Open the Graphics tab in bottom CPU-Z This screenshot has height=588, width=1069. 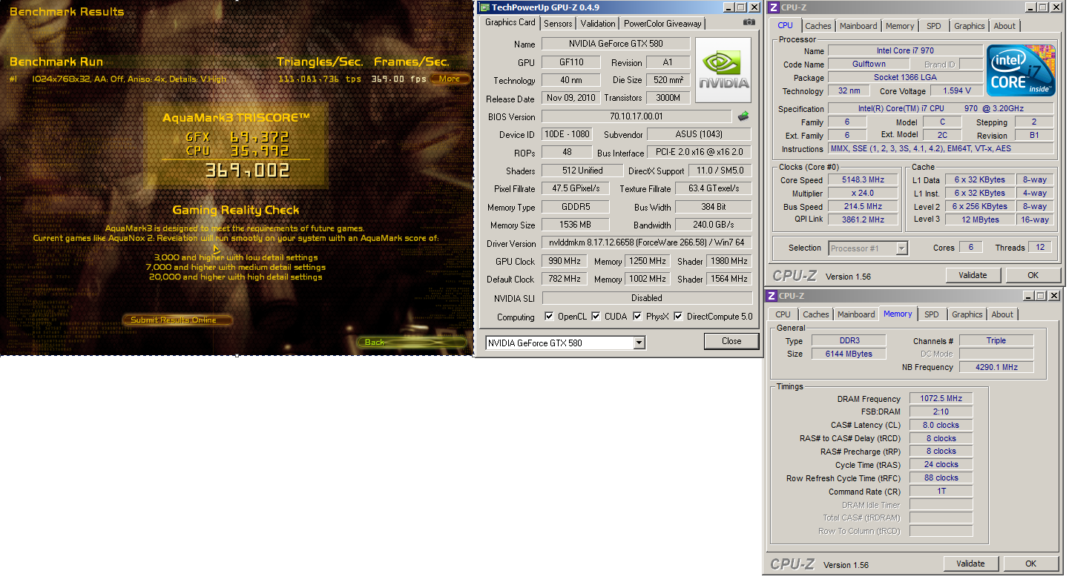pos(967,314)
